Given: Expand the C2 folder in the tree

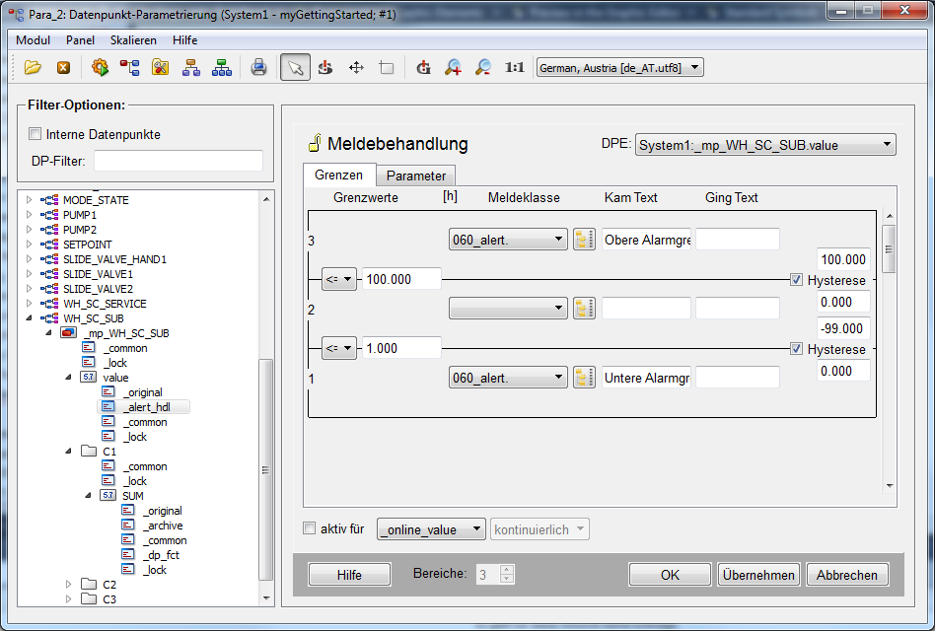Looking at the screenshot, I should (68, 584).
